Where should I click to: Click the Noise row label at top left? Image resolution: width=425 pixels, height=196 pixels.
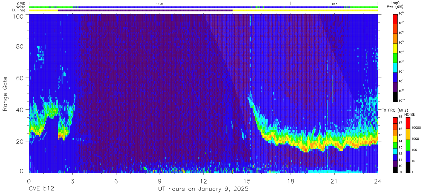(x=21, y=7)
